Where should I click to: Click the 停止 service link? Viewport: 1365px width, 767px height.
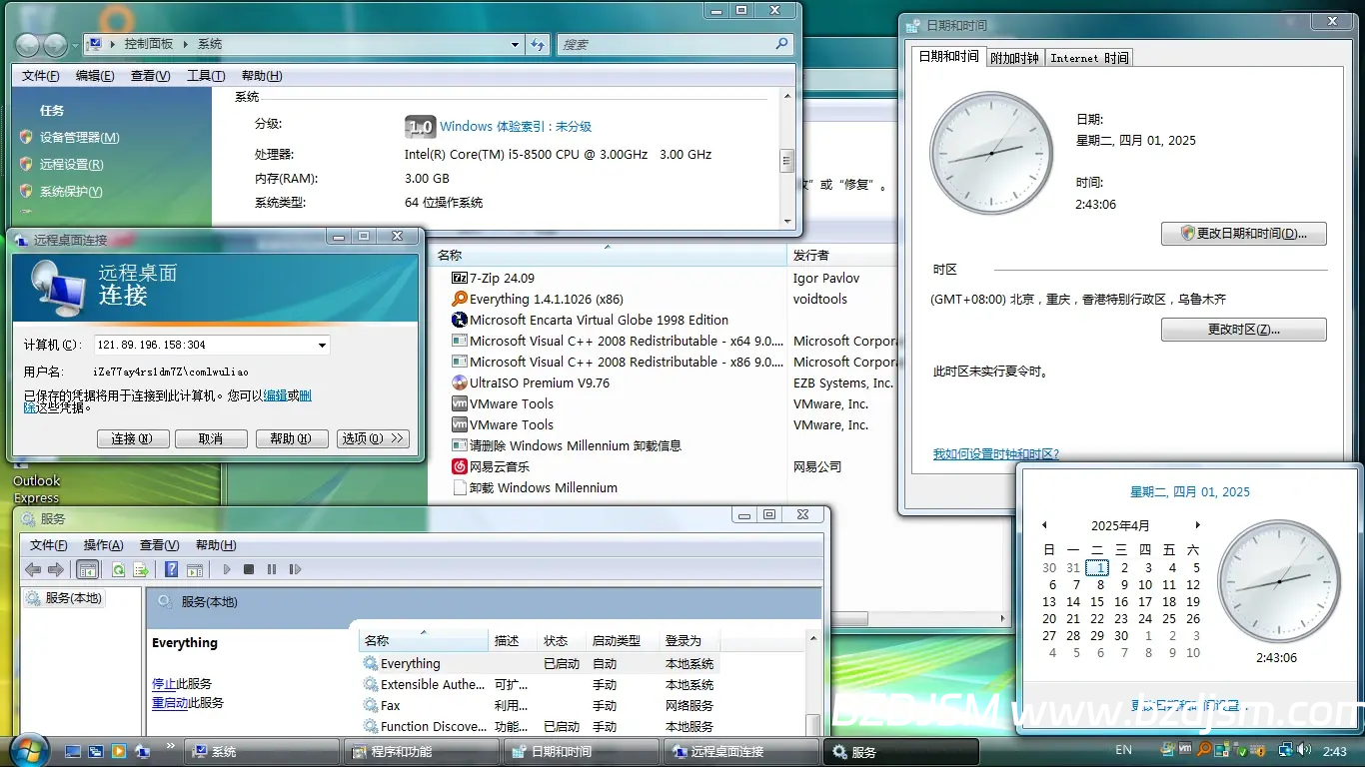pyautogui.click(x=164, y=684)
